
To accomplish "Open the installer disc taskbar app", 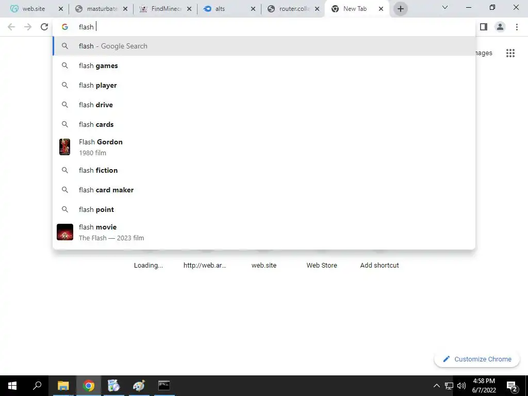I will [x=114, y=386].
